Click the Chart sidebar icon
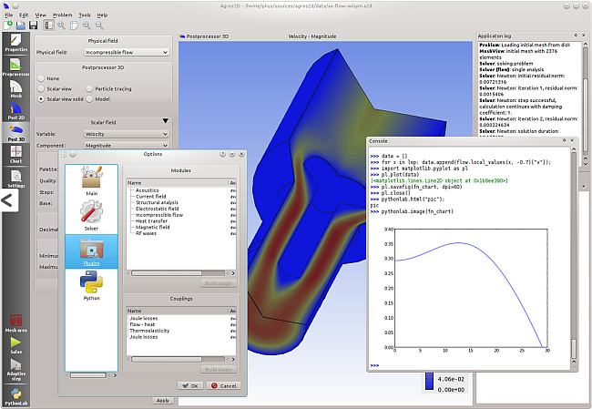The width and height of the screenshot is (592, 409). tap(15, 157)
